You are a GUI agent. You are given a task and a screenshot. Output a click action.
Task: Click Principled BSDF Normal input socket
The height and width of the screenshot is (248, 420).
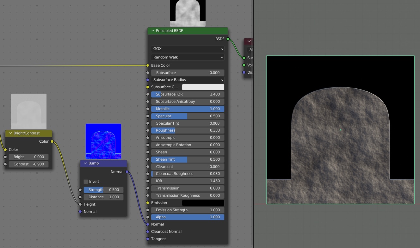tap(147, 224)
